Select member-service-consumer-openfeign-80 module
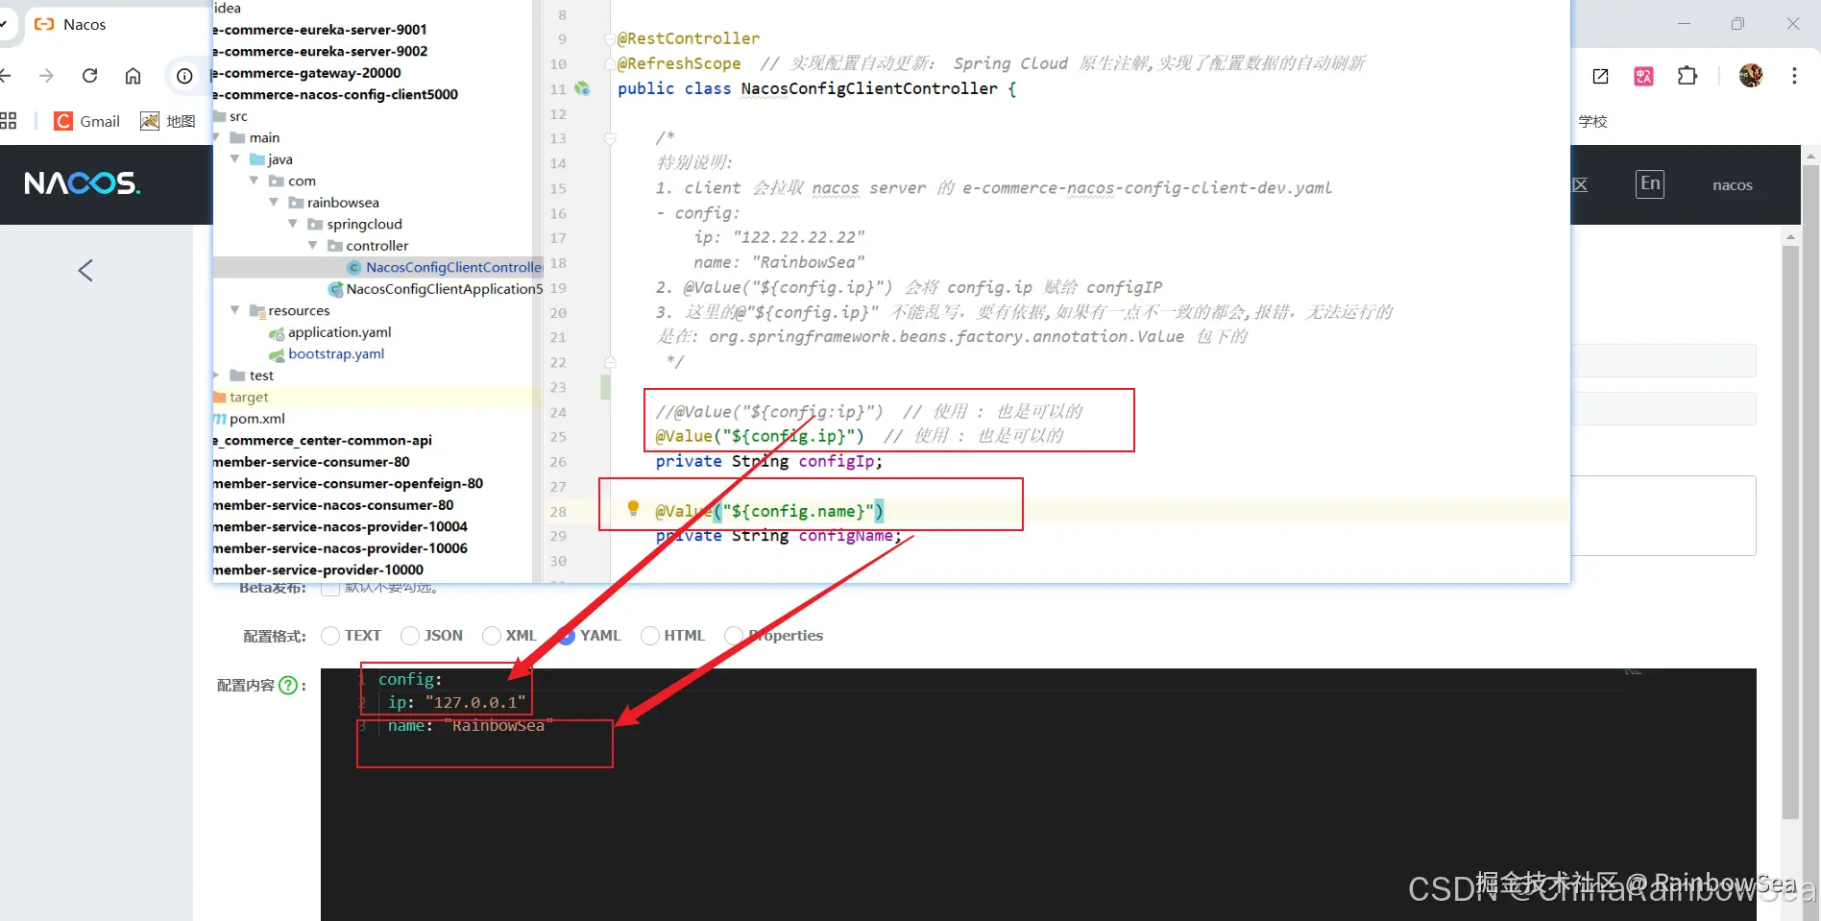This screenshot has width=1821, height=921. pyautogui.click(x=348, y=483)
